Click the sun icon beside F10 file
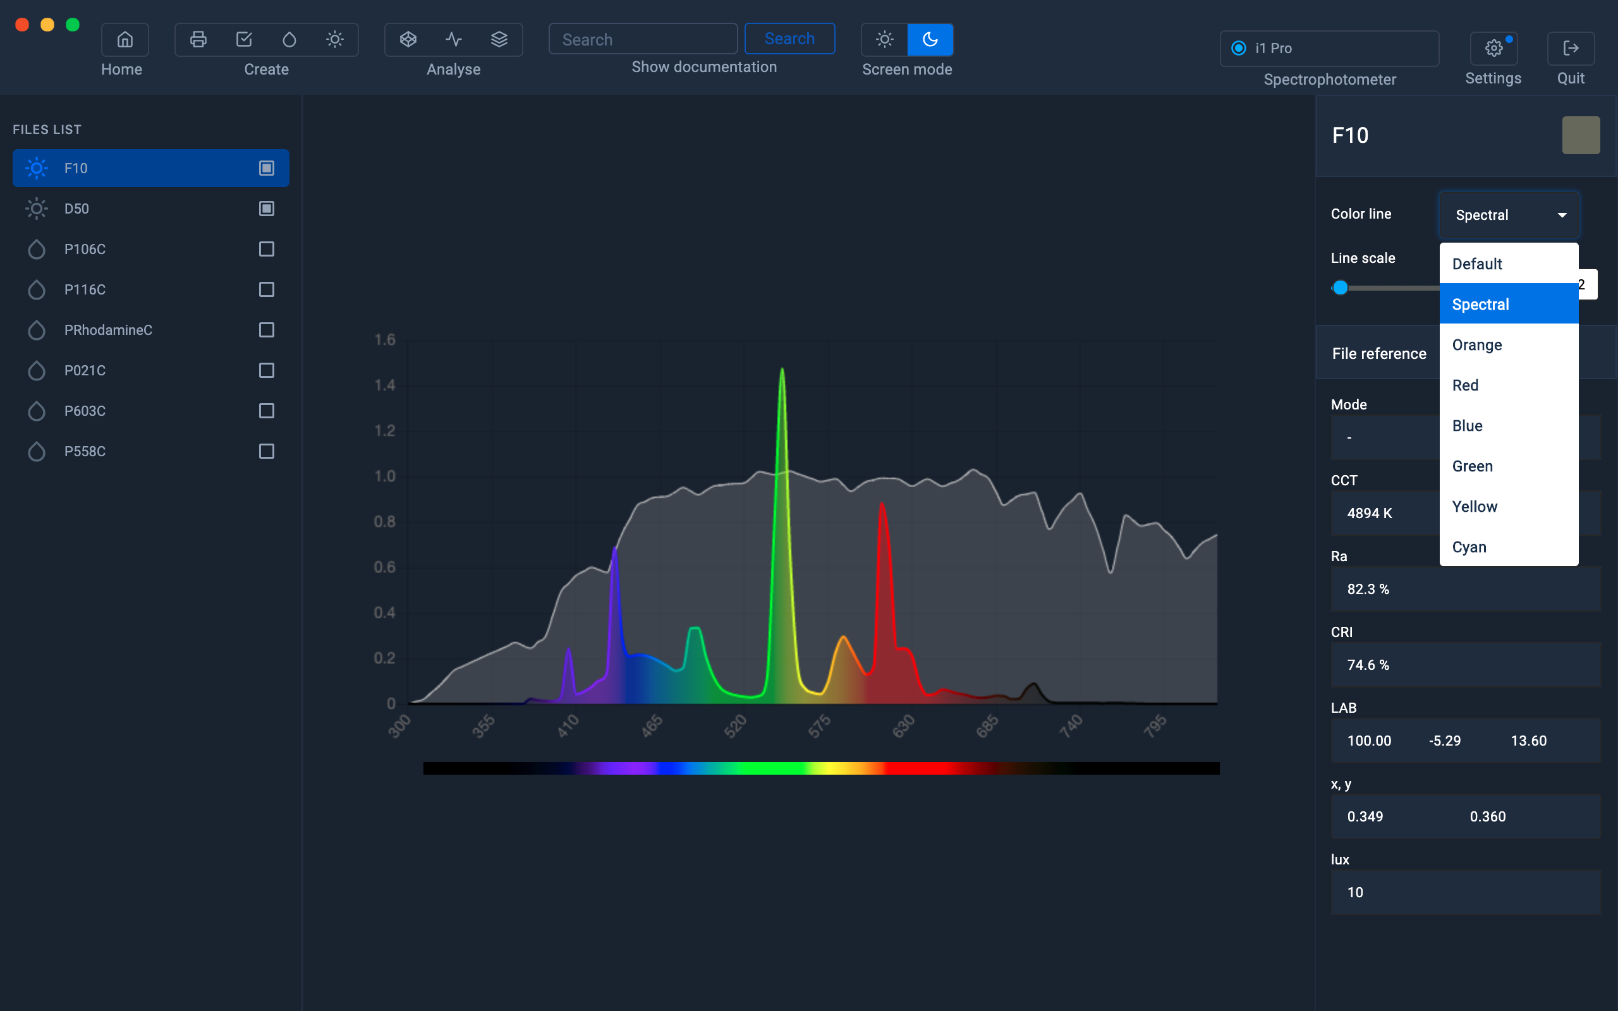The height and width of the screenshot is (1011, 1618). point(37,168)
